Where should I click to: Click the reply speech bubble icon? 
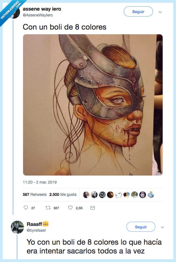tap(26, 208)
